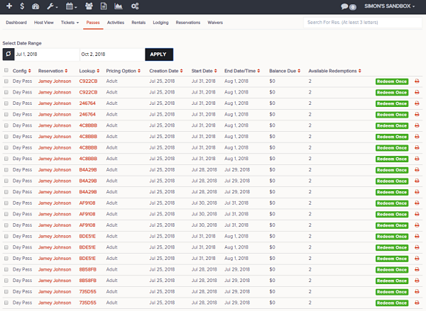Open the Activities tab

[x=116, y=23]
